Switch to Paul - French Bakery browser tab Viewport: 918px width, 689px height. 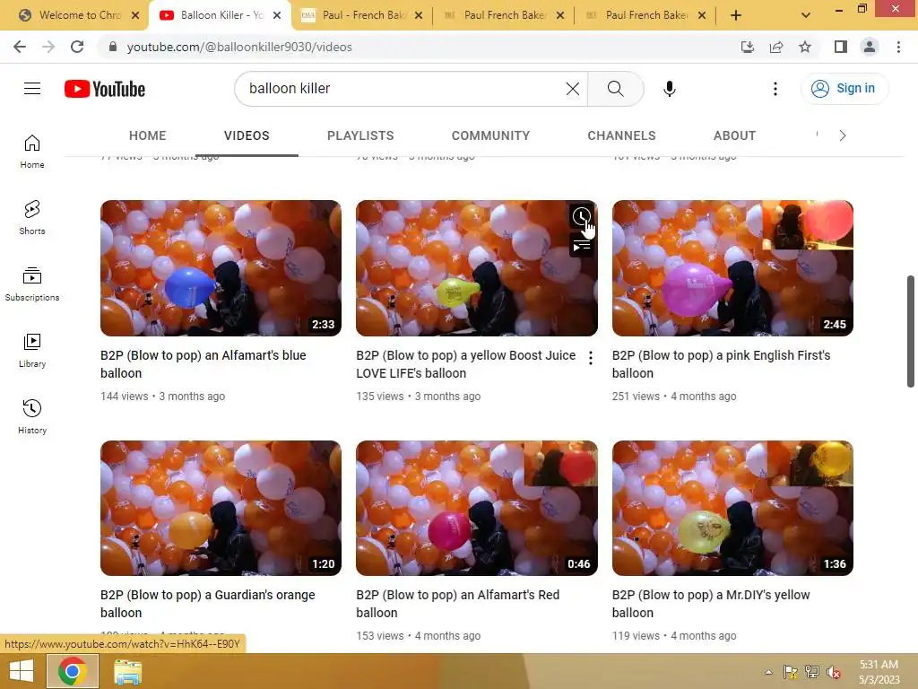(x=363, y=15)
